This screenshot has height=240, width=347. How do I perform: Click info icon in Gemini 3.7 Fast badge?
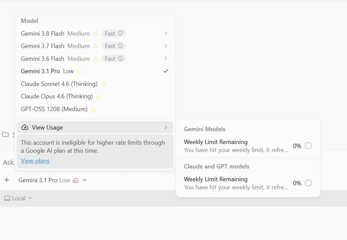coord(120,46)
